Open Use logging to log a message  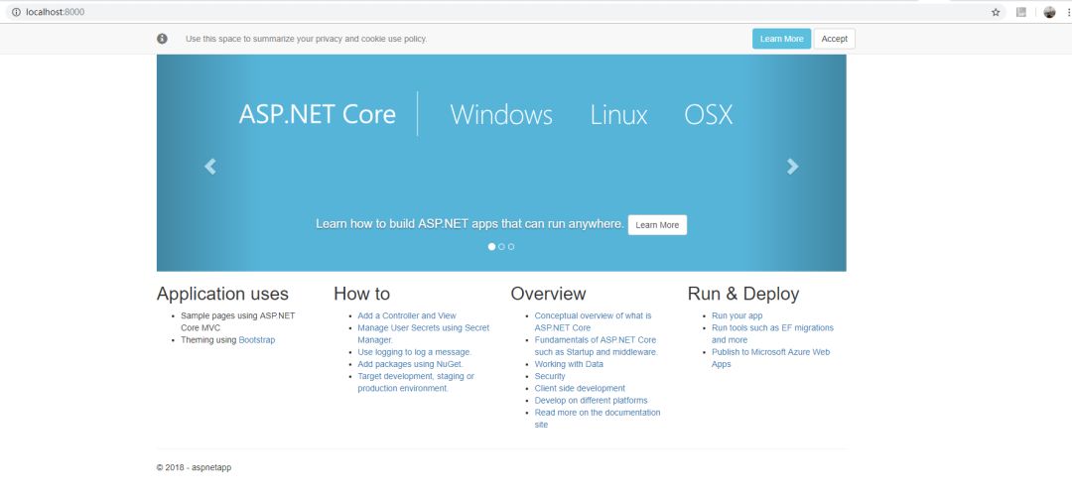(x=414, y=352)
